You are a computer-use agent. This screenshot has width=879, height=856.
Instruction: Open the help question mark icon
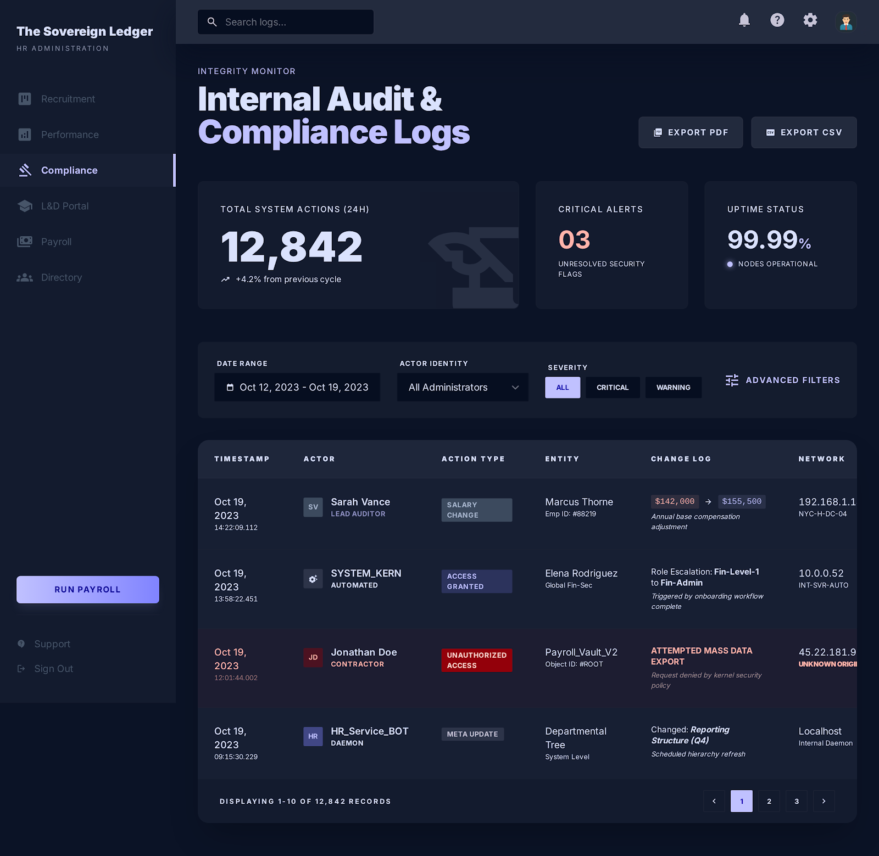(x=777, y=20)
